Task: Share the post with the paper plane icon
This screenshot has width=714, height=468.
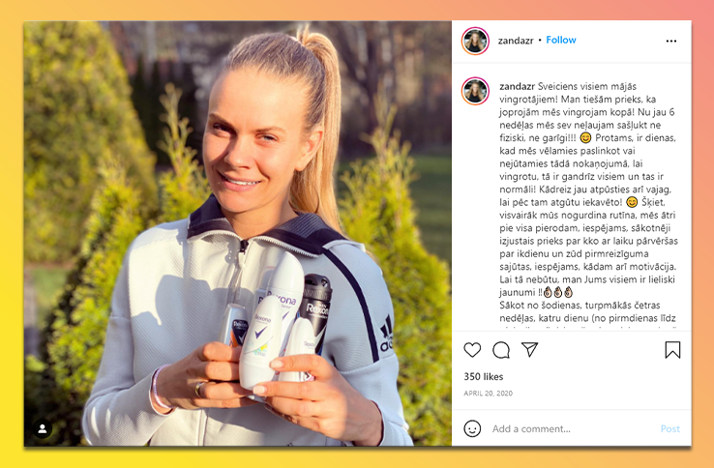Action: click(x=529, y=349)
